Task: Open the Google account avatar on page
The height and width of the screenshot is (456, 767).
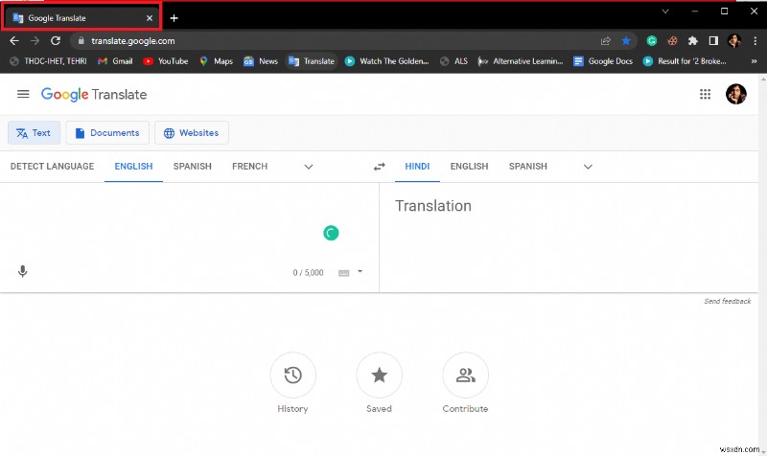Action: pos(735,94)
